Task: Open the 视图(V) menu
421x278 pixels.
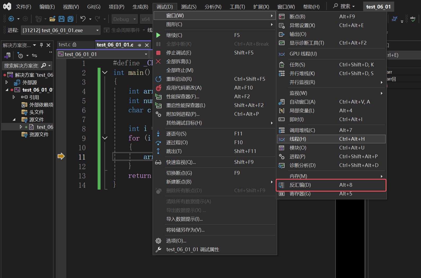Action: pos(71,7)
